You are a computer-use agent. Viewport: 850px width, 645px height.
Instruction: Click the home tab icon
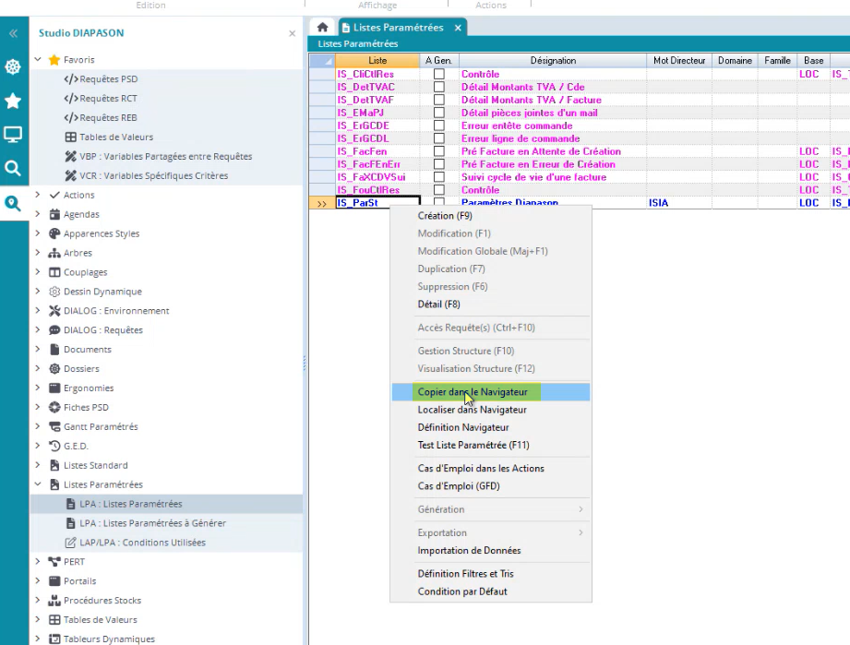tap(322, 28)
